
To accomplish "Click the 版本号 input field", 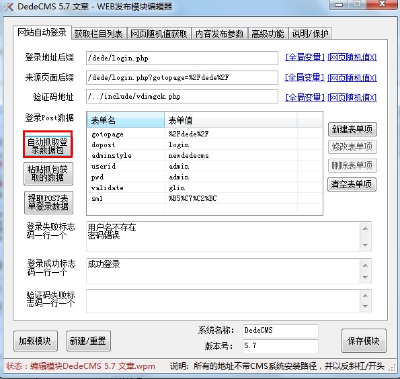I will [x=280, y=346].
